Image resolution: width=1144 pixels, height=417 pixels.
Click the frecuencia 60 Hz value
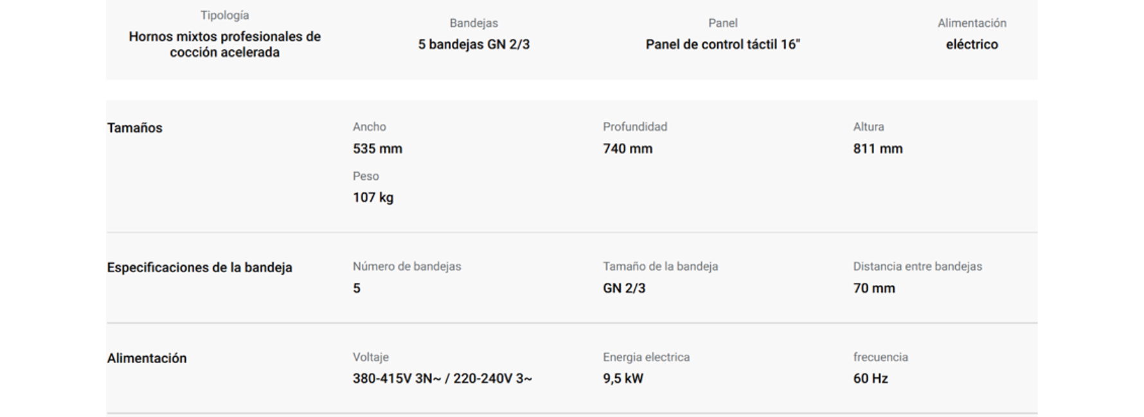coord(870,379)
